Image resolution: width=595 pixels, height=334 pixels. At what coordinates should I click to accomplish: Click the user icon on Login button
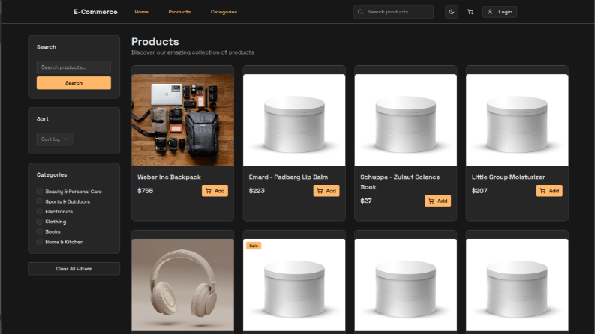pos(490,12)
